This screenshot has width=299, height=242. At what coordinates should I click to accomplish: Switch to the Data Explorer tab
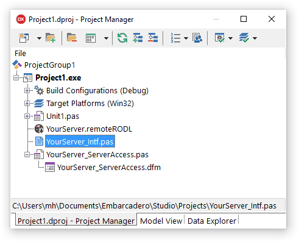tap(212, 221)
